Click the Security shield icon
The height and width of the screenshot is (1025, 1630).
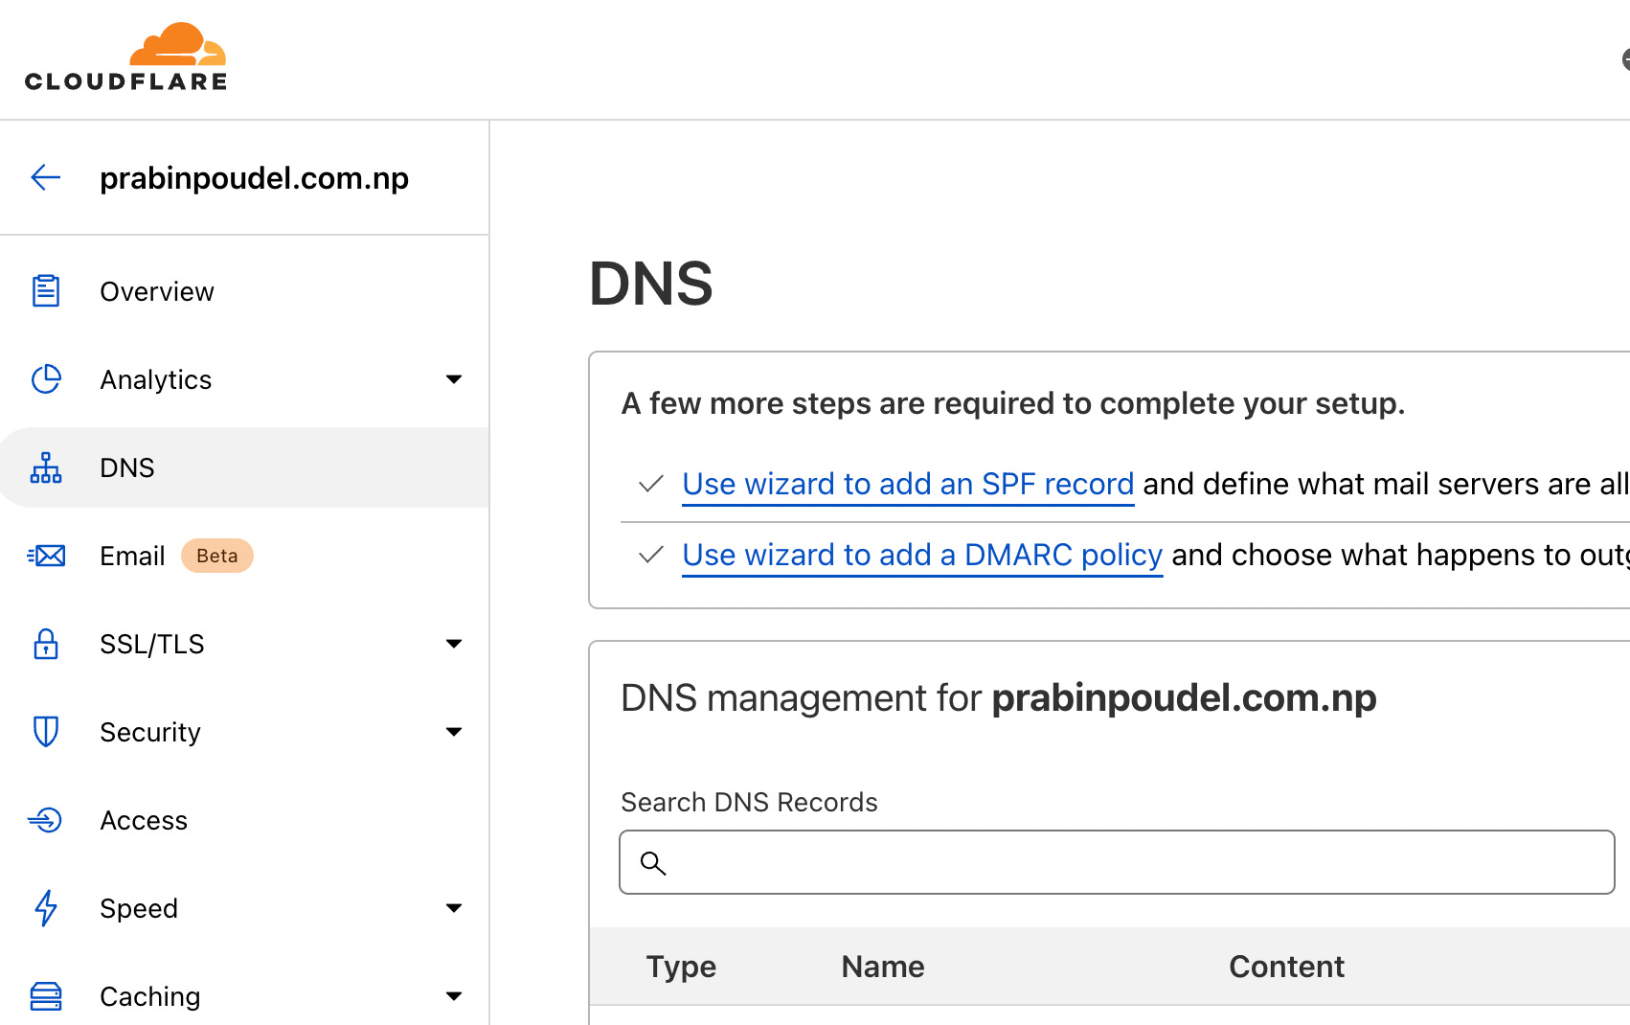point(46,732)
